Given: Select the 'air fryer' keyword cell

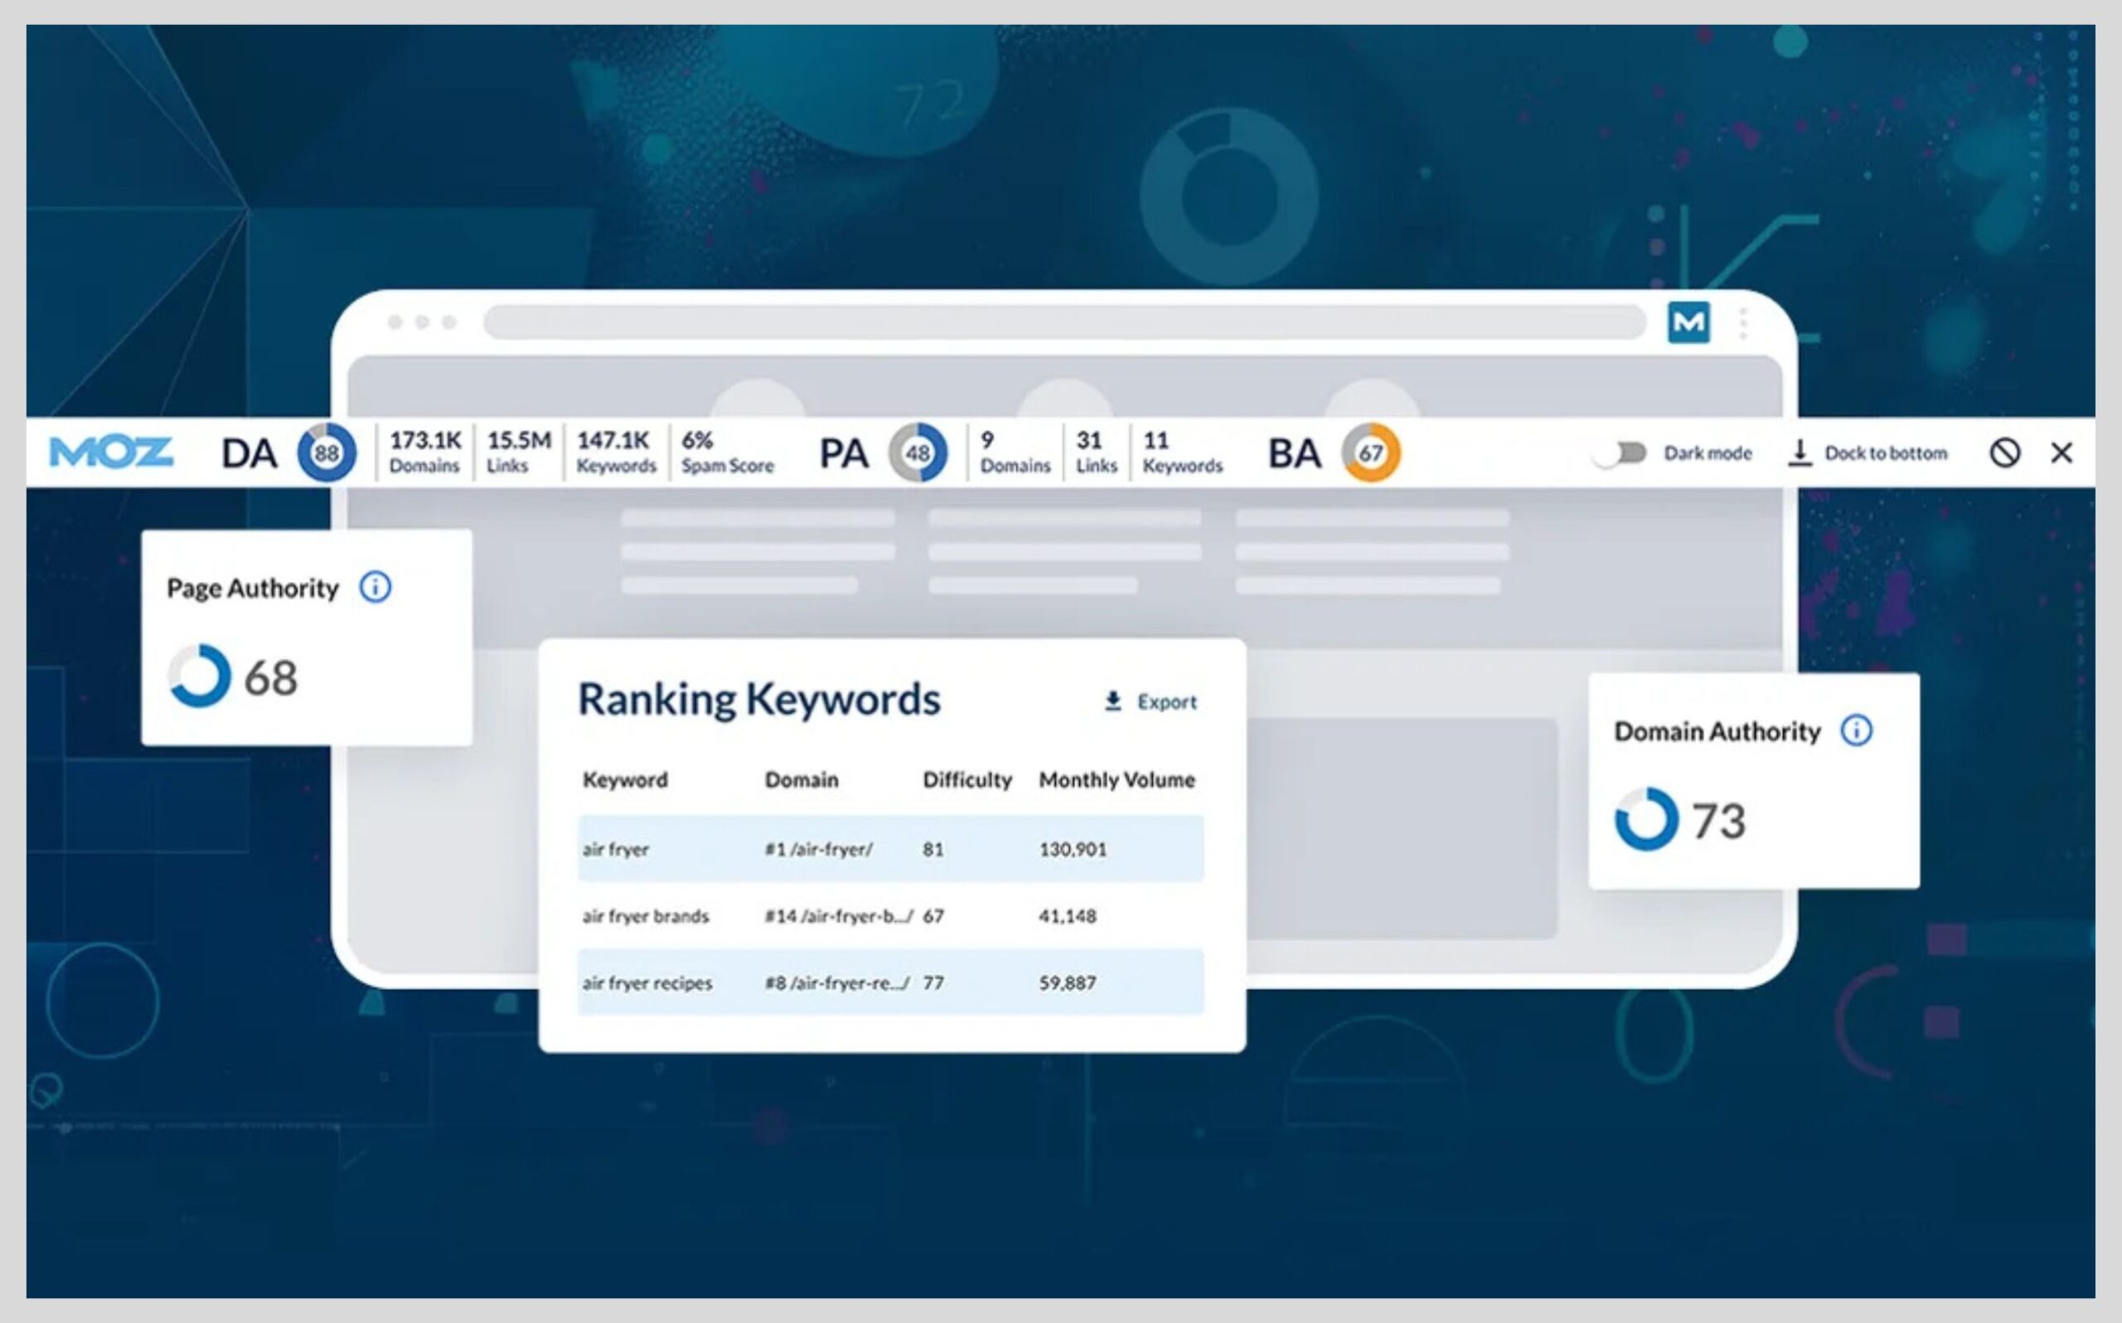Looking at the screenshot, I should (616, 849).
